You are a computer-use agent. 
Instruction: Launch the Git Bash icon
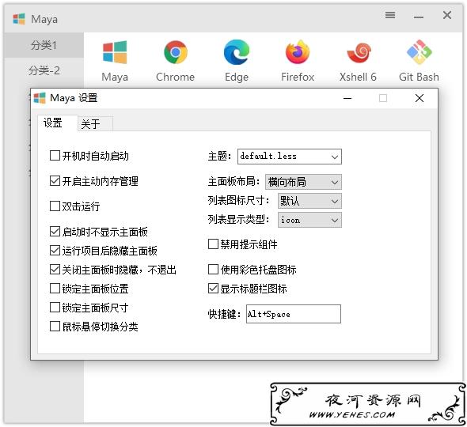(x=419, y=52)
